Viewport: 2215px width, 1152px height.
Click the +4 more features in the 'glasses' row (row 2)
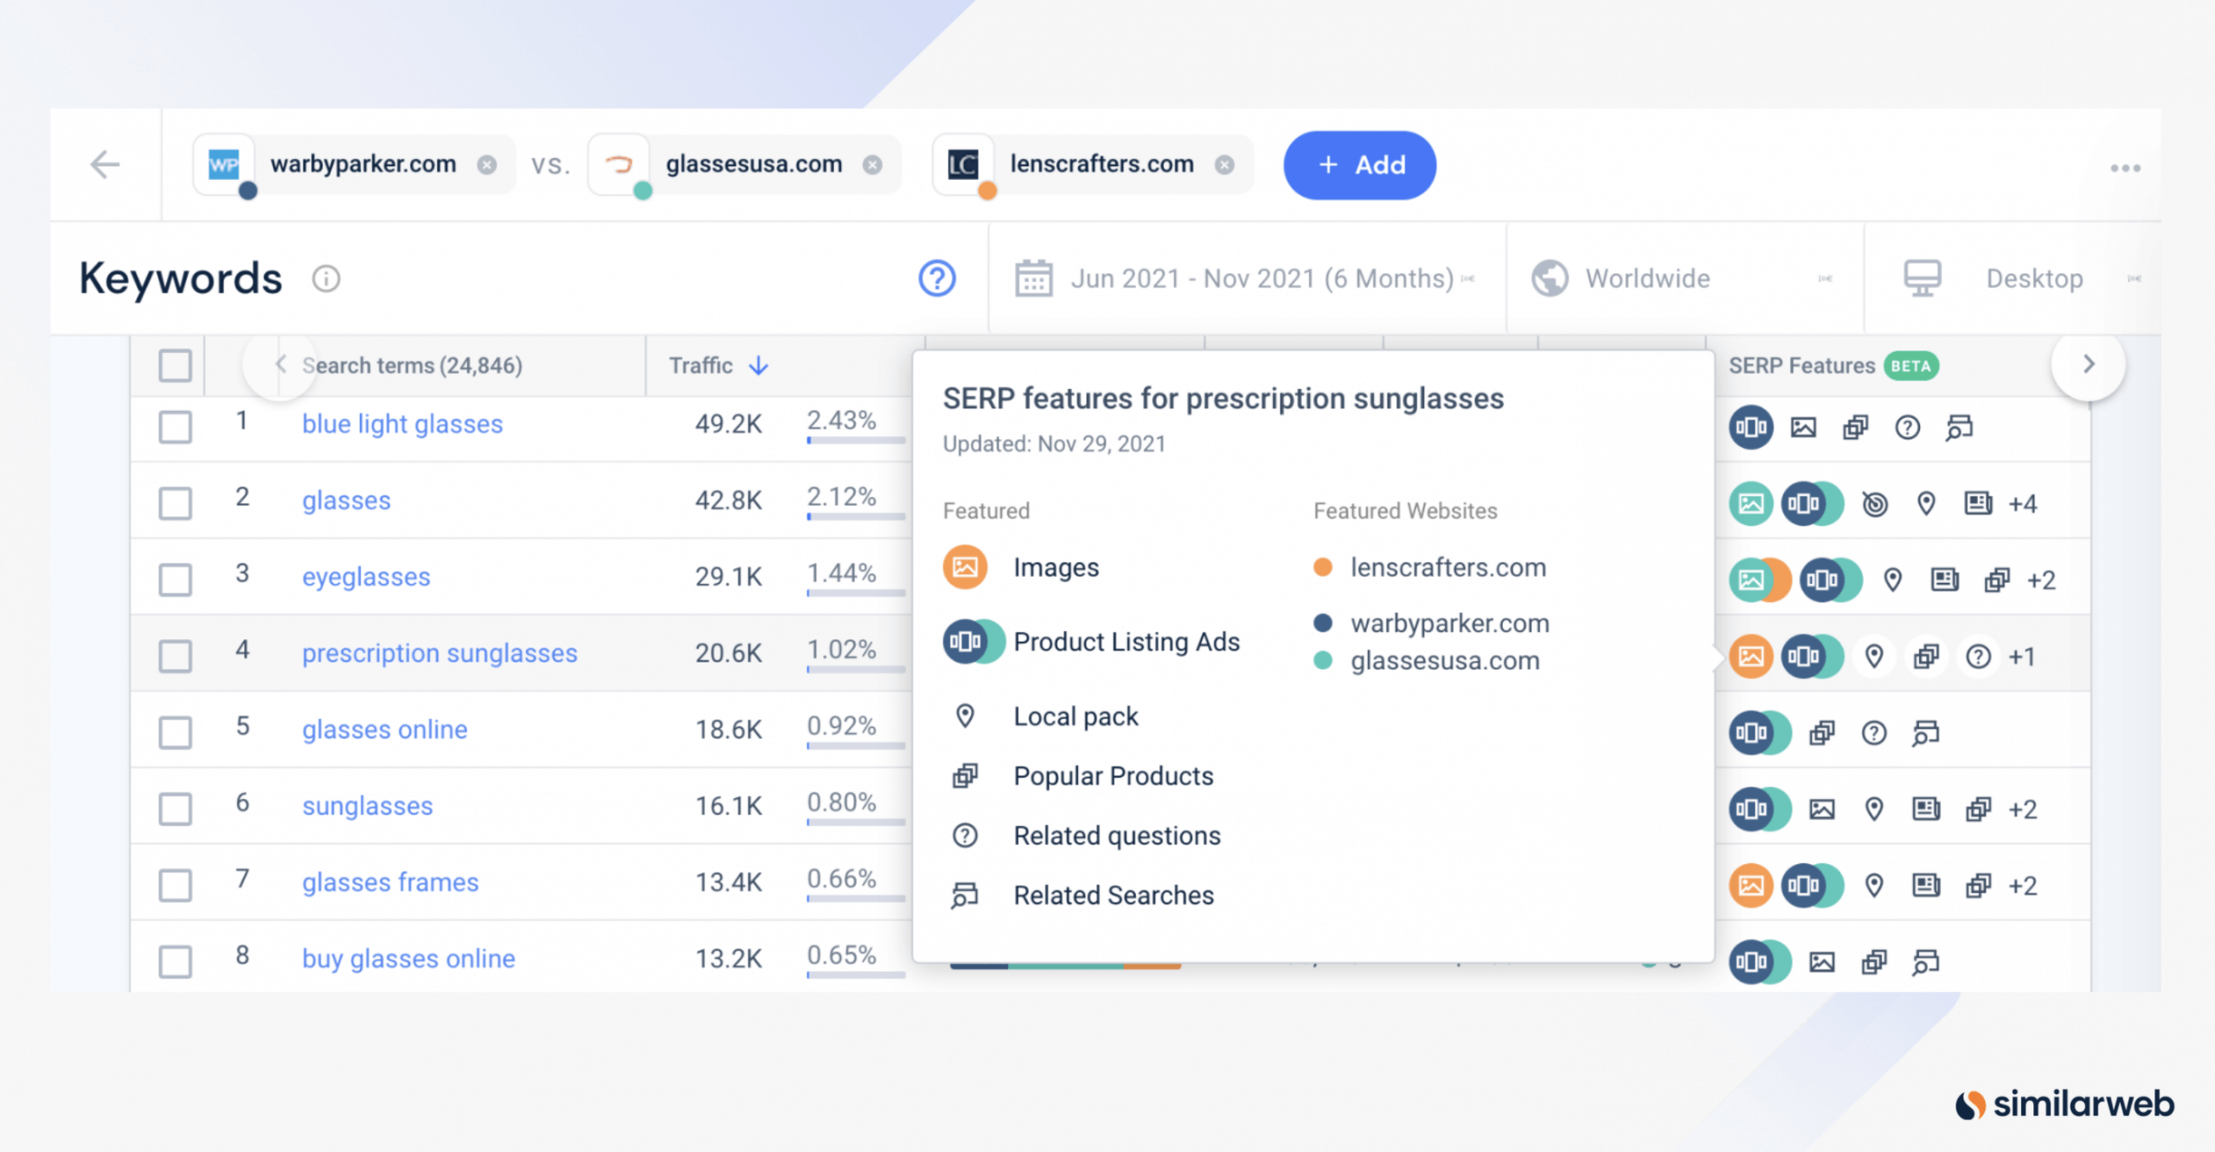[2023, 502]
